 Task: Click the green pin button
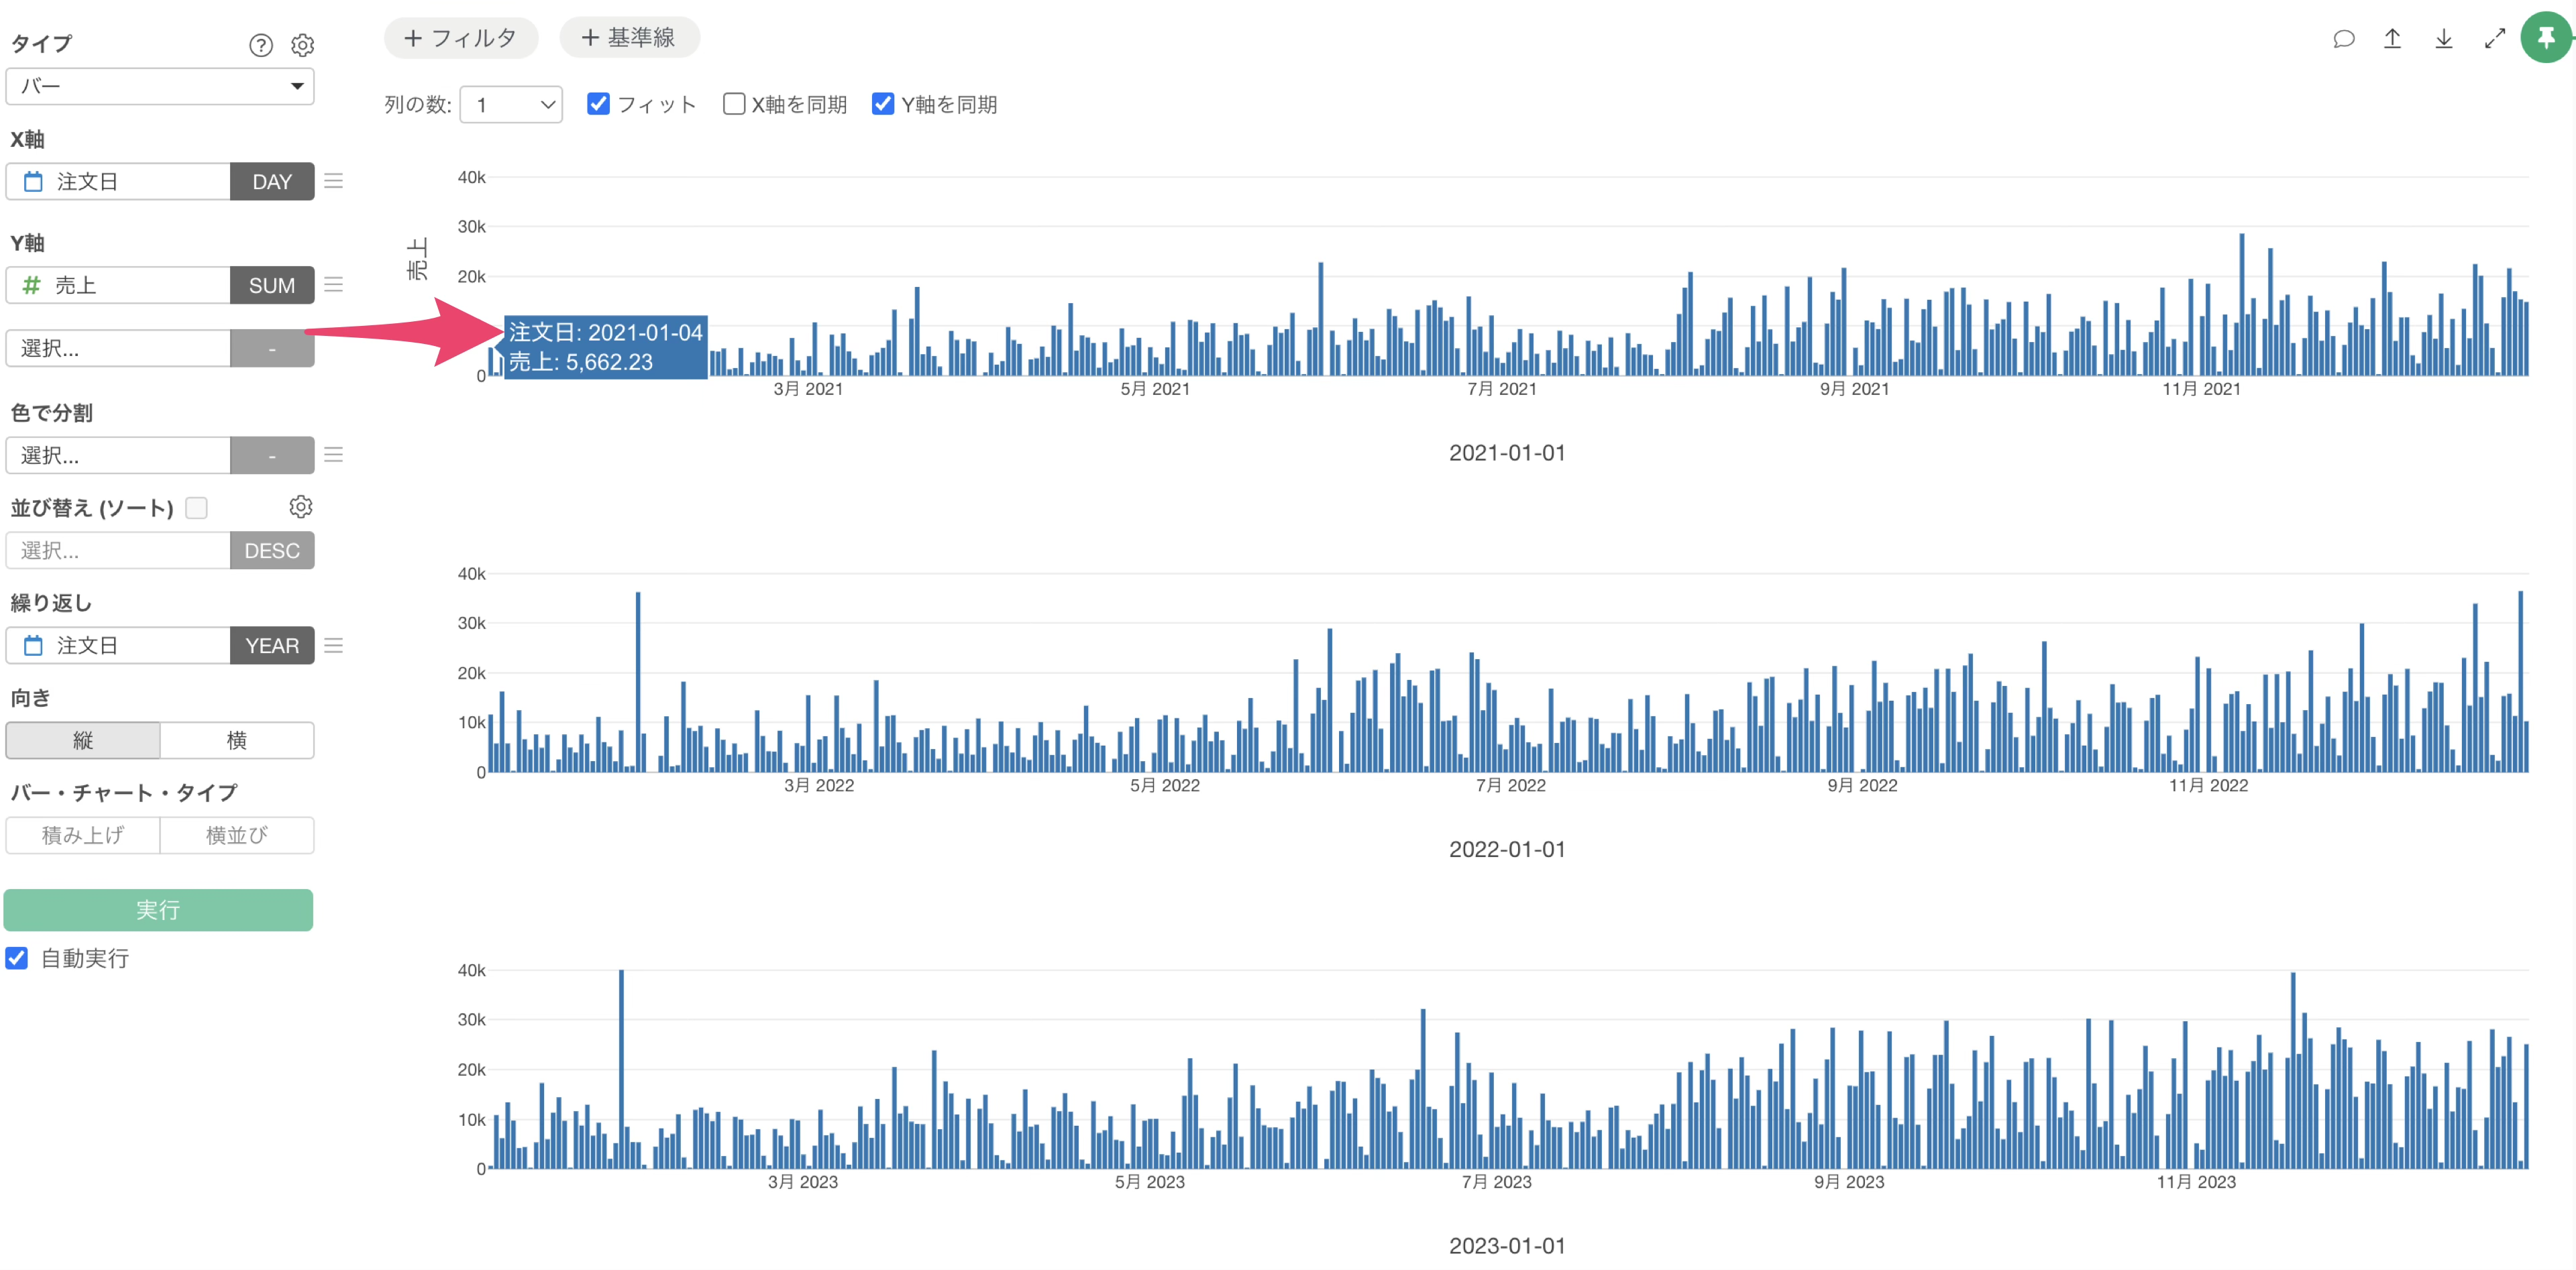(x=2545, y=38)
